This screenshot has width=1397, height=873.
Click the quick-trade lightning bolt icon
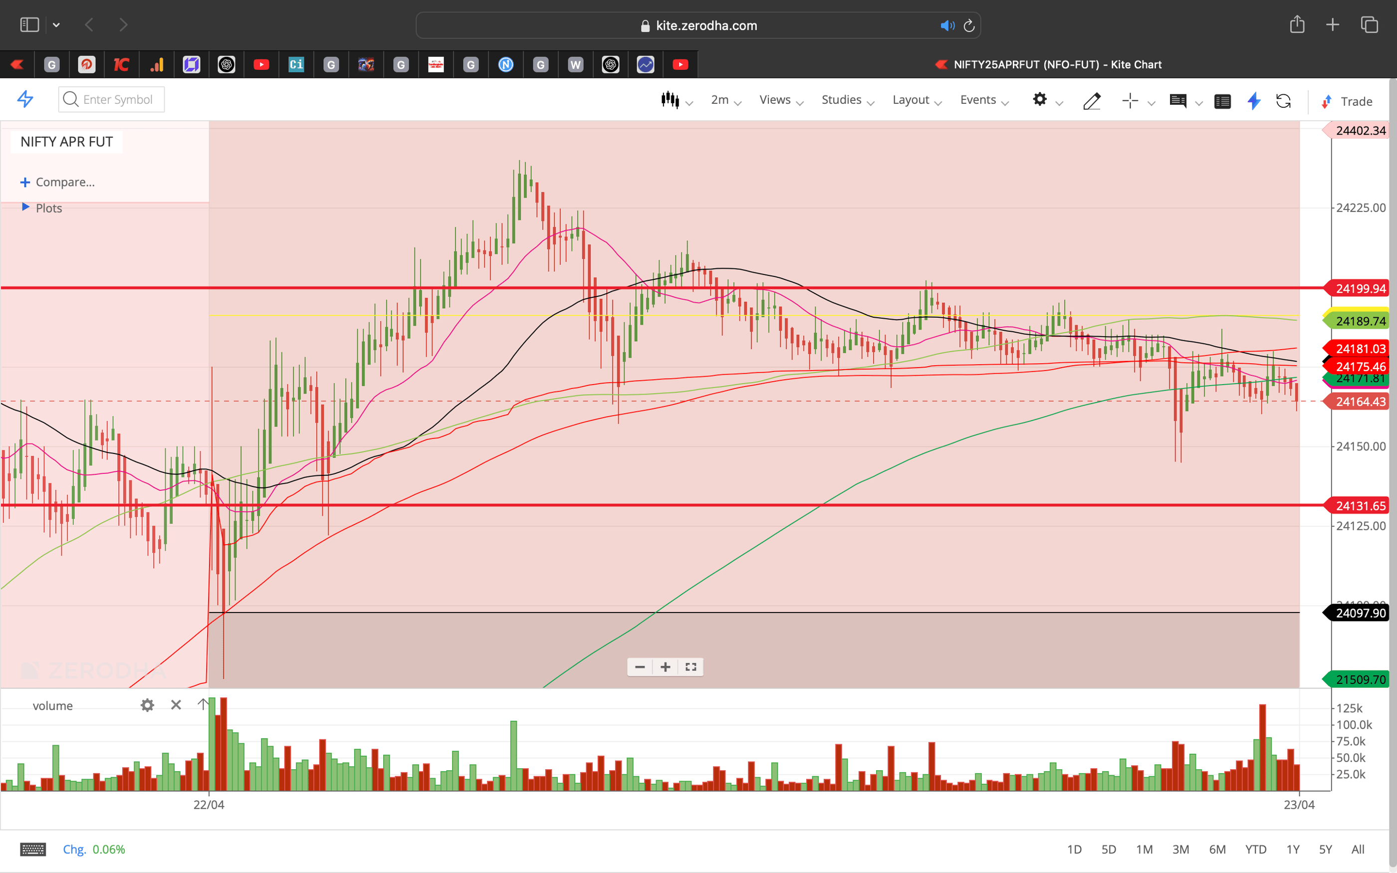click(x=1253, y=100)
